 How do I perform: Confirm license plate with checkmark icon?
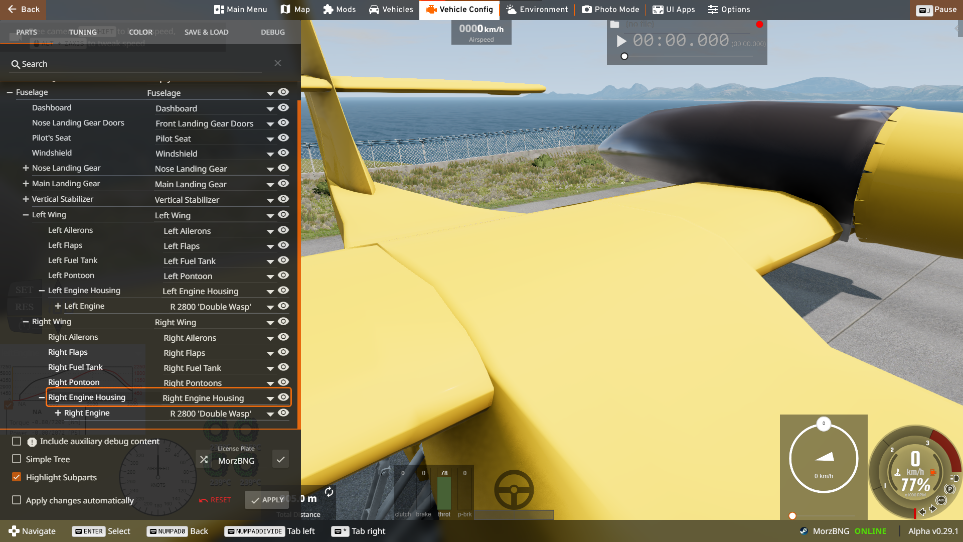(280, 459)
